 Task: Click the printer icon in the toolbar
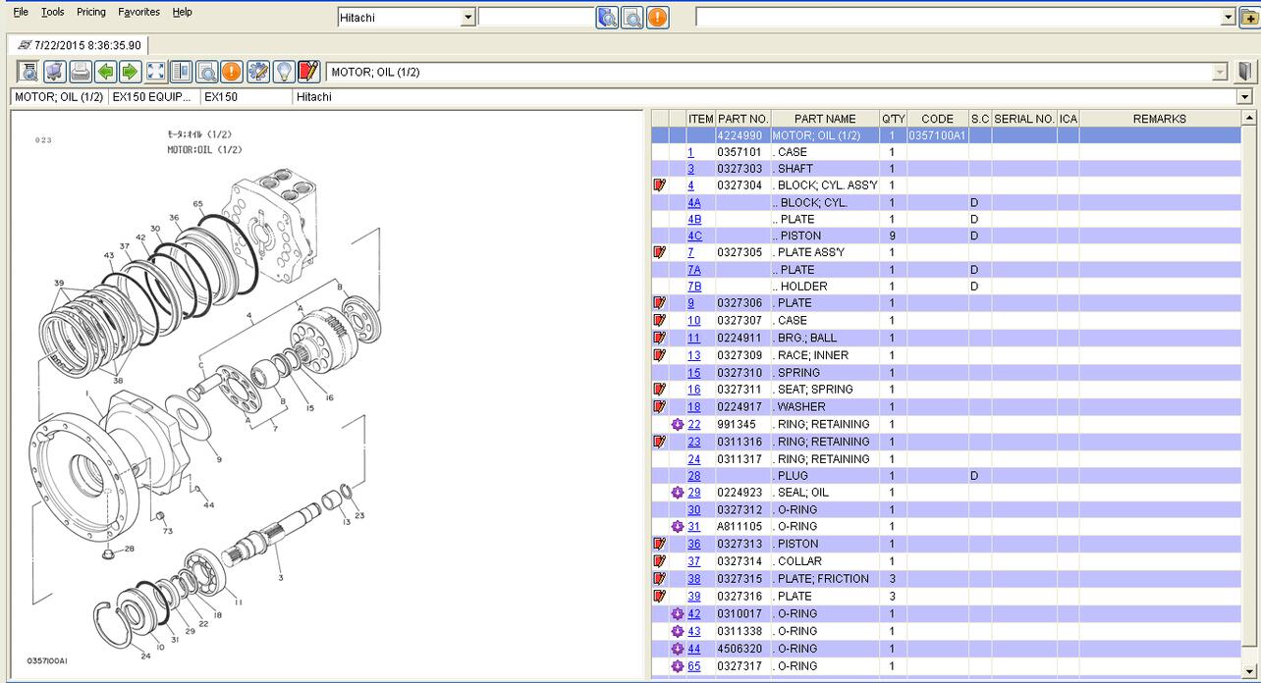point(81,71)
